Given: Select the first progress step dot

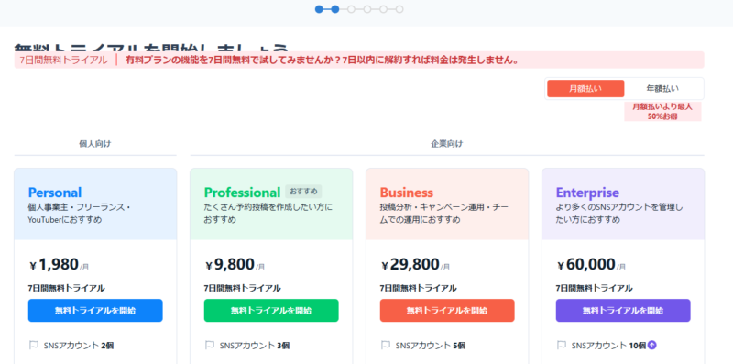Looking at the screenshot, I should (319, 9).
